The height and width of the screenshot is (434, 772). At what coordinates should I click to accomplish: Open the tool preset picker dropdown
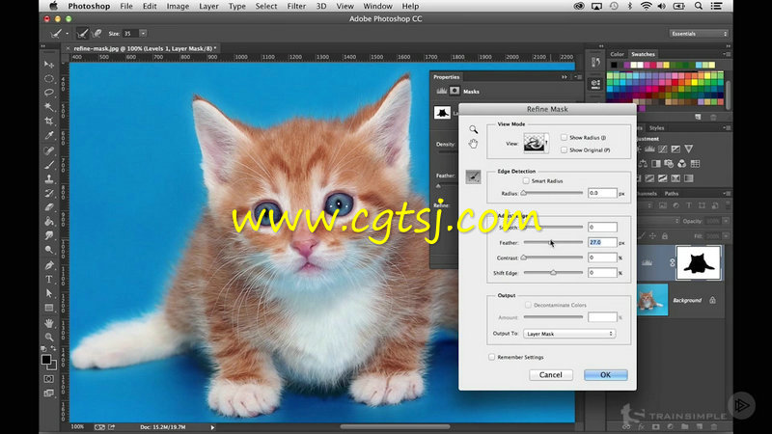[x=67, y=34]
